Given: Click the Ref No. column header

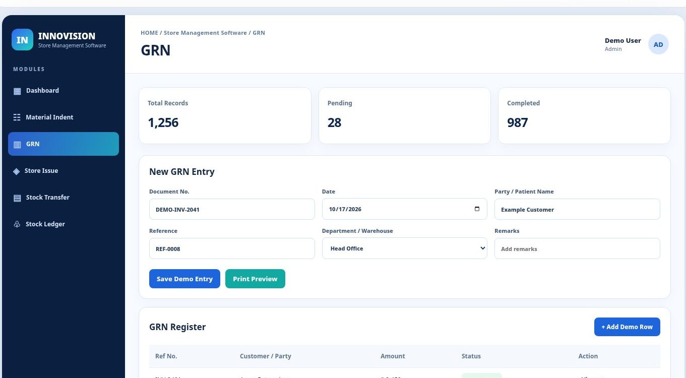Looking at the screenshot, I should tap(166, 356).
